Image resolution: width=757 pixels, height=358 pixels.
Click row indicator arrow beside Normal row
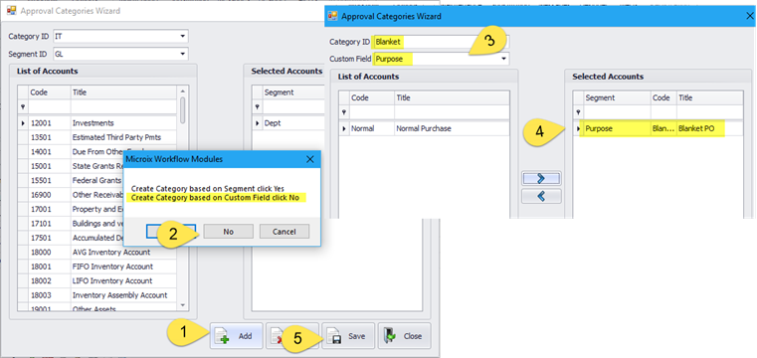coord(344,129)
